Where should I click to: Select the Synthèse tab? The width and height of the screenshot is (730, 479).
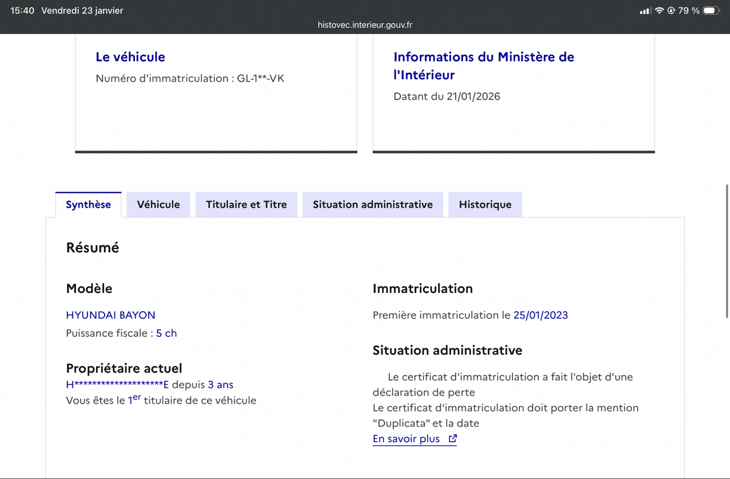click(x=88, y=205)
